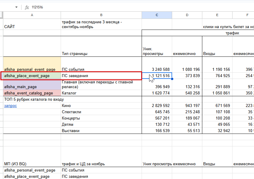Click the blue fill handle of selected cell

click(x=172, y=79)
